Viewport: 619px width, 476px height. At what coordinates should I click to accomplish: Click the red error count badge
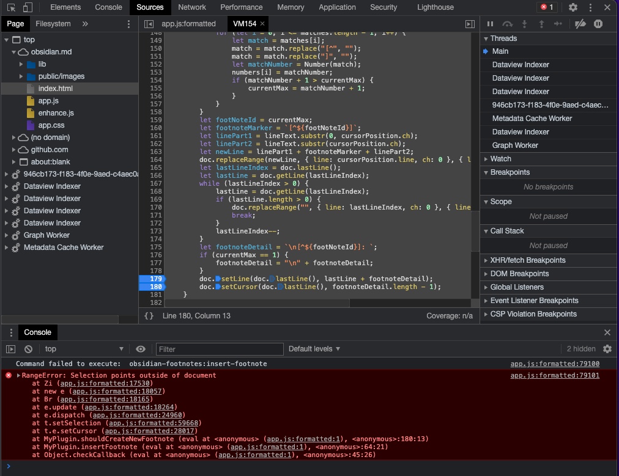click(x=547, y=7)
